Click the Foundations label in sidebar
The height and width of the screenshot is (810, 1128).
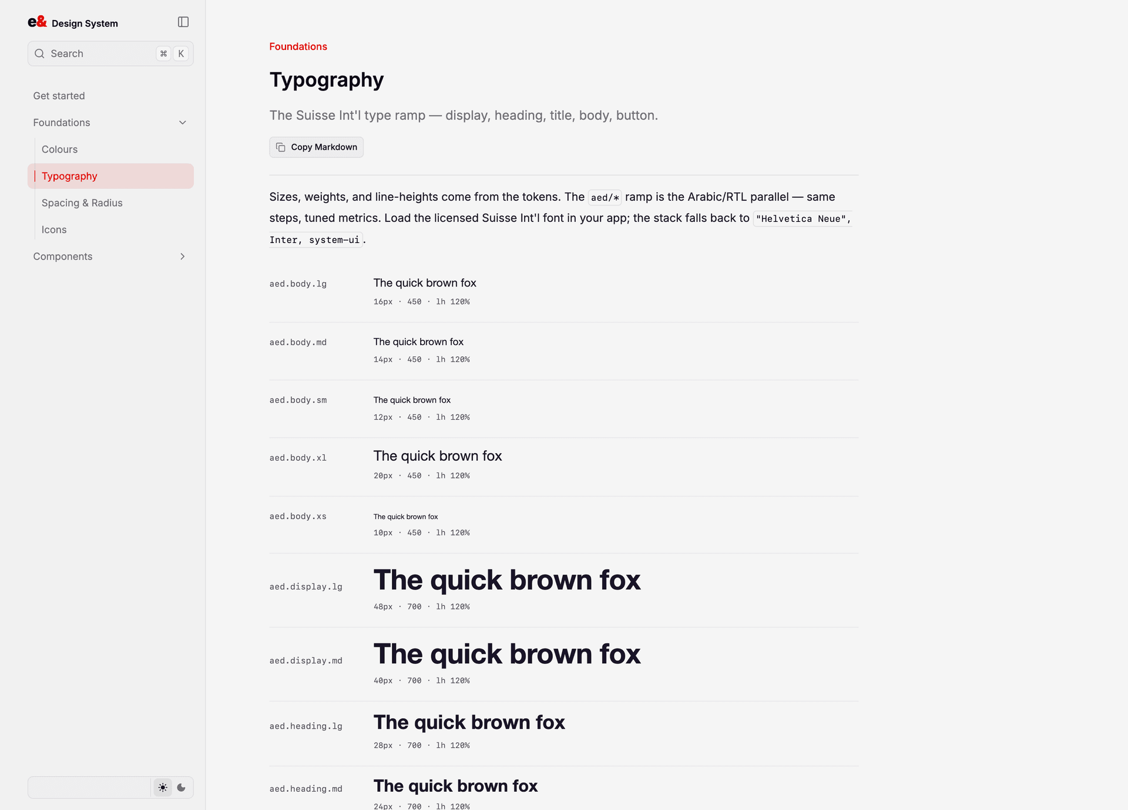(62, 123)
